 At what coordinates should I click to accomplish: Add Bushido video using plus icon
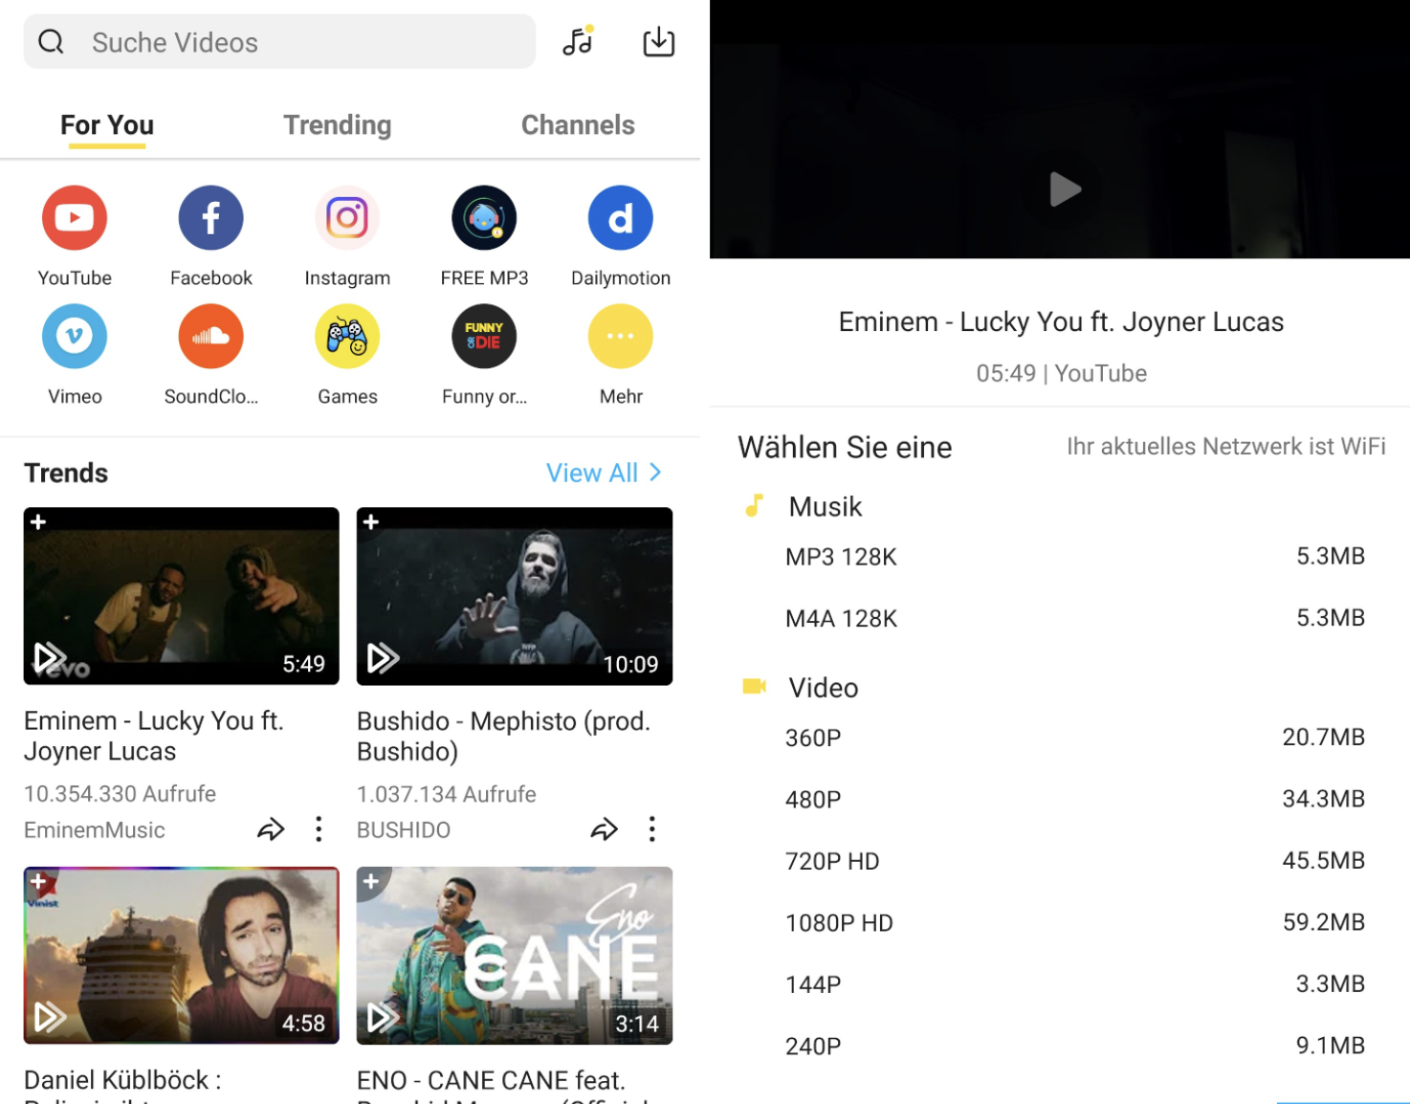coord(371,522)
